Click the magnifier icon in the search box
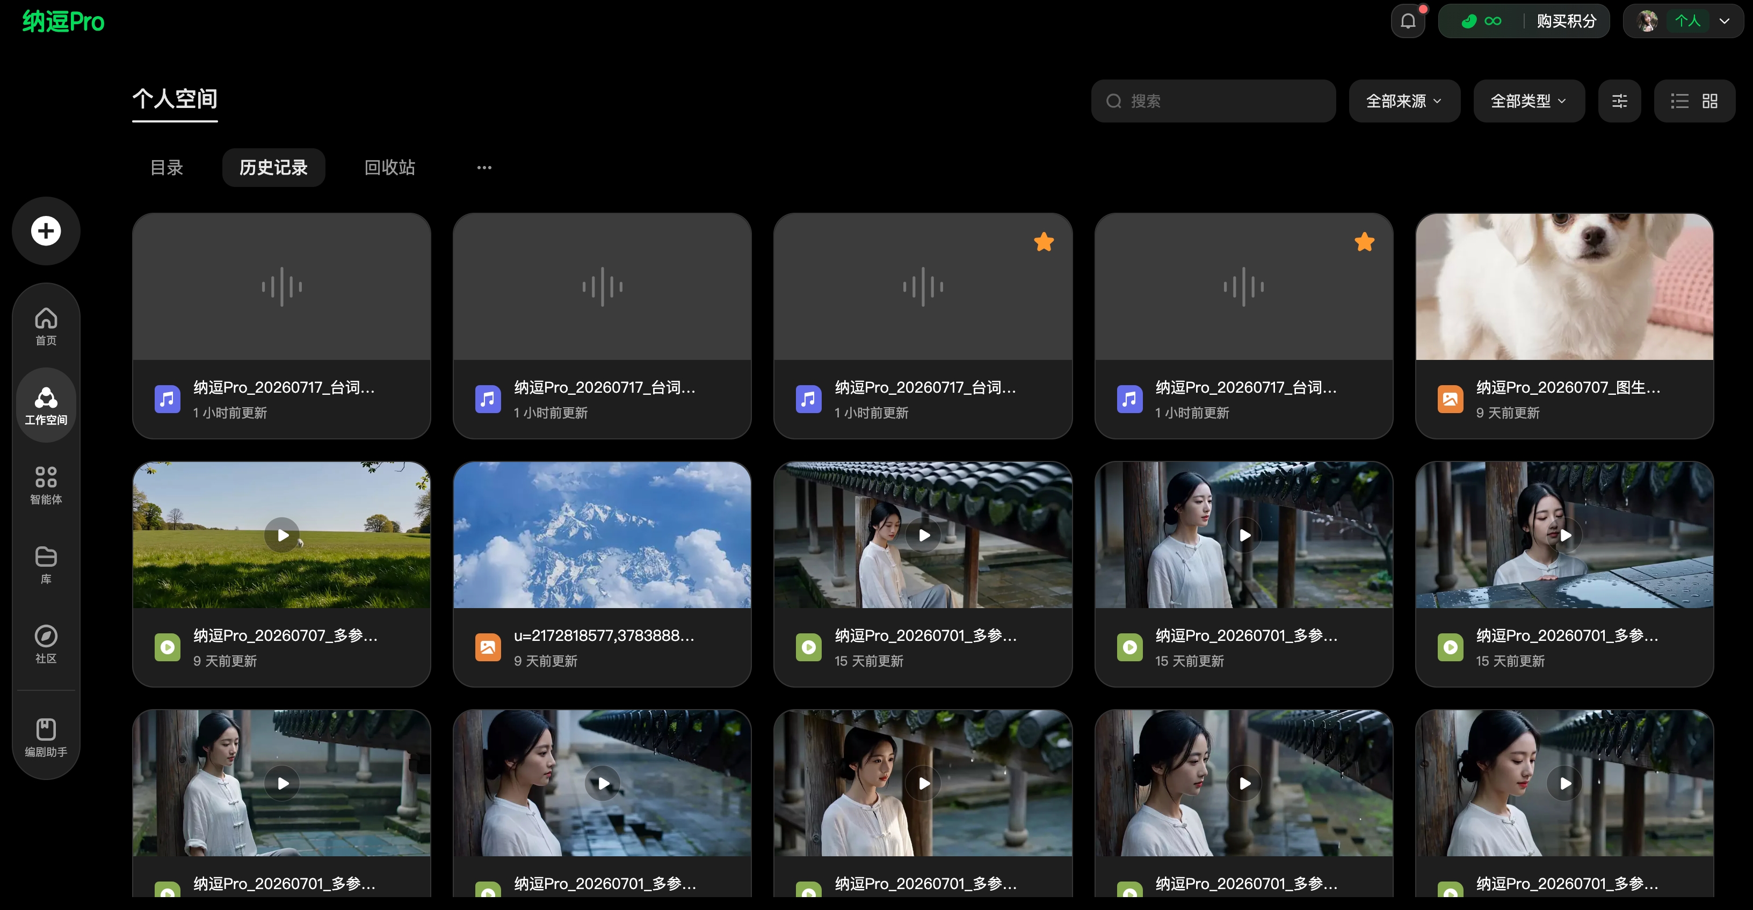The height and width of the screenshot is (910, 1753). click(1114, 101)
